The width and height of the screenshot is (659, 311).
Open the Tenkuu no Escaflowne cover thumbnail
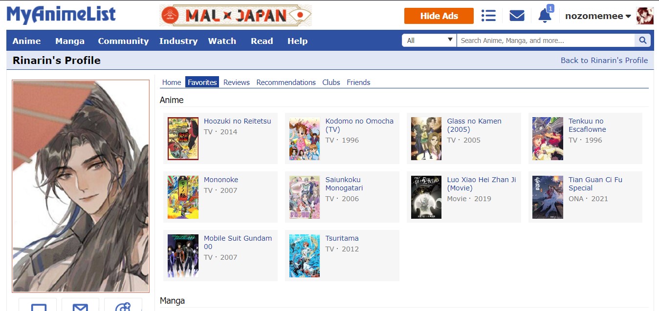point(548,139)
